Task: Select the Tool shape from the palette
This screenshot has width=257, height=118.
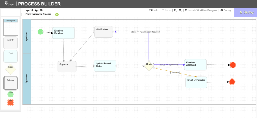Action: click(11, 56)
